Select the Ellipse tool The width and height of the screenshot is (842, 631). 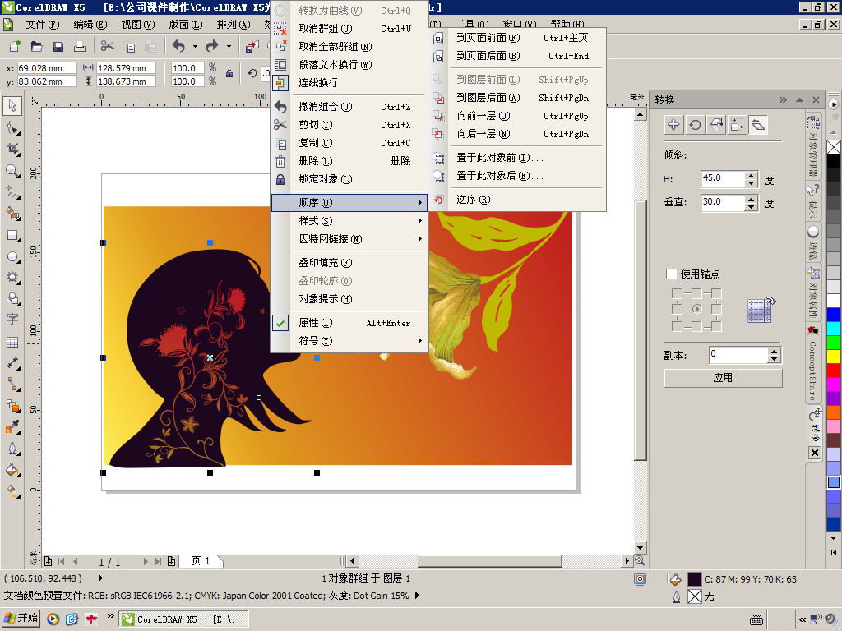pos(12,256)
